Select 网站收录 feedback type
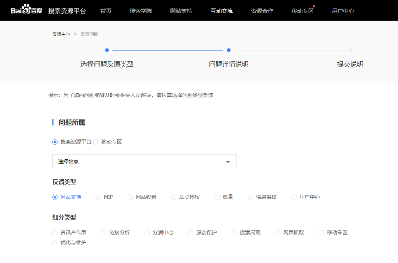This screenshot has width=398, height=263. click(130, 197)
